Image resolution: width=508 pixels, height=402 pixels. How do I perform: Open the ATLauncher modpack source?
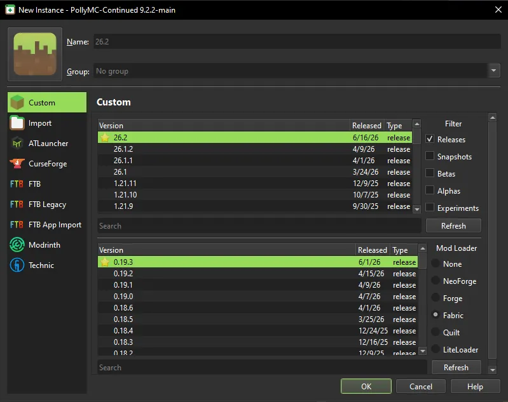tap(47, 143)
